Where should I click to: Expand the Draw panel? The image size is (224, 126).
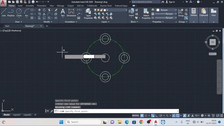pos(19,22)
